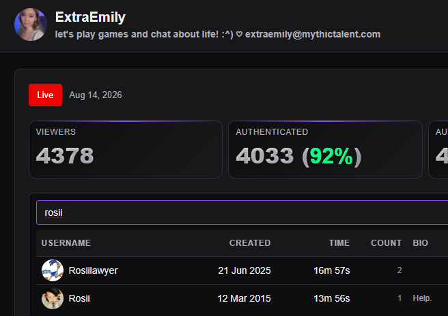This screenshot has height=316, width=448.
Task: Select the Authenticated 4033 stat card
Action: tap(326, 150)
